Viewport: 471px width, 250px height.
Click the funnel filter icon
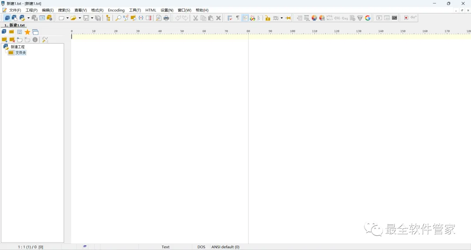click(x=360, y=18)
